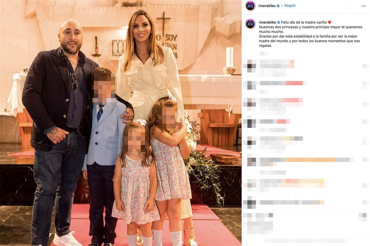This screenshot has height=246, width=370.
Task: Like the first blurred comment
Action: pos(365,66)
